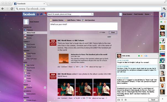Click the Facebook icon atop the chat sidebar
Image resolution: width=167 pixels, height=102 pixels.
pyautogui.click(x=163, y=15)
